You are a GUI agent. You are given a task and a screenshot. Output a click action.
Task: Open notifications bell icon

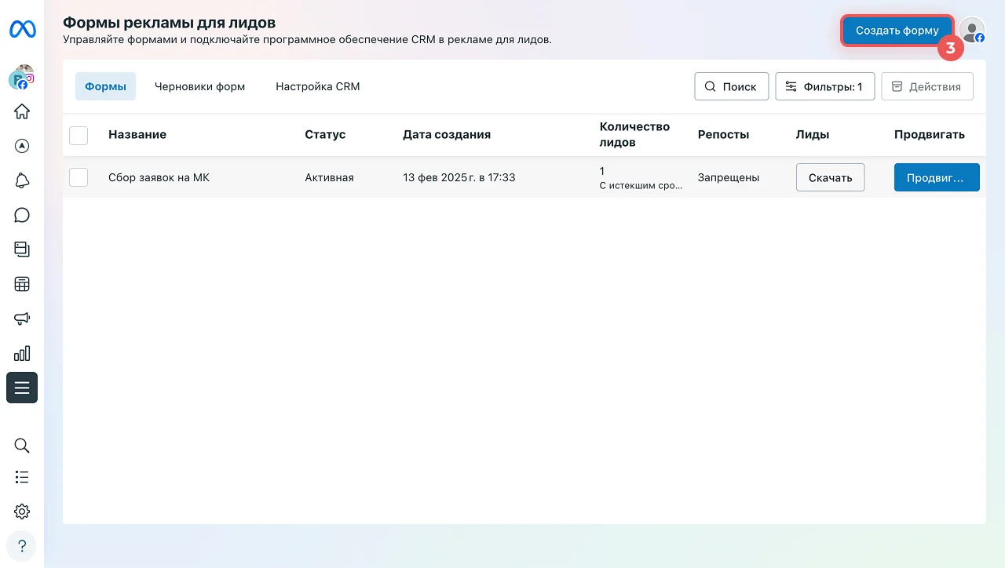[x=22, y=180]
